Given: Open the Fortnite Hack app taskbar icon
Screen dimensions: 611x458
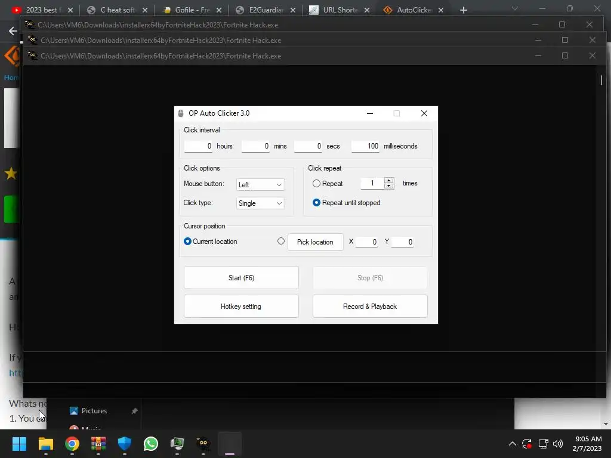Looking at the screenshot, I should [203, 444].
